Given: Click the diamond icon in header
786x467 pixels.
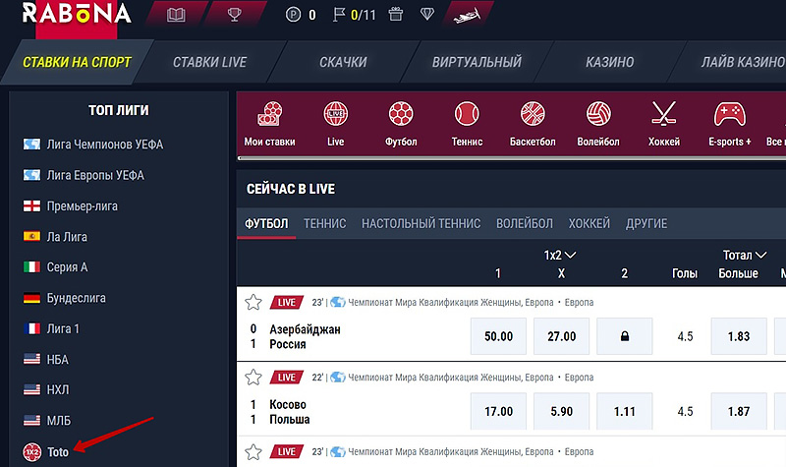Looking at the screenshot, I should (427, 15).
